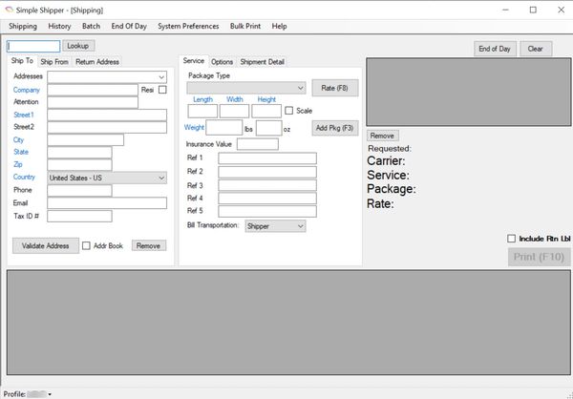The width and height of the screenshot is (573, 399).
Task: Click the Simple Shipper app icon in title bar
Action: pyautogui.click(x=10, y=9)
